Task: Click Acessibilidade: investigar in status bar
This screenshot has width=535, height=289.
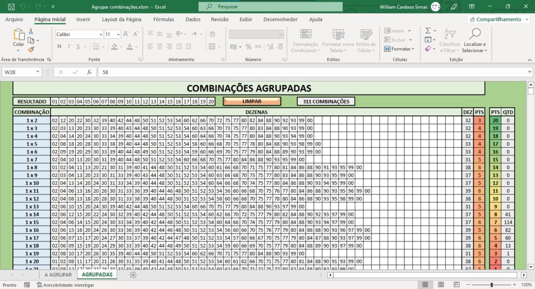Action: (65, 285)
